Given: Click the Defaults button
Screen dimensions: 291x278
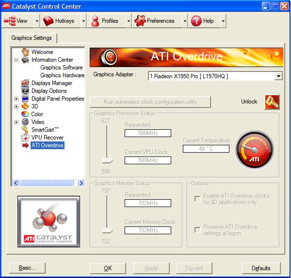Looking at the screenshot, I should click(261, 268).
